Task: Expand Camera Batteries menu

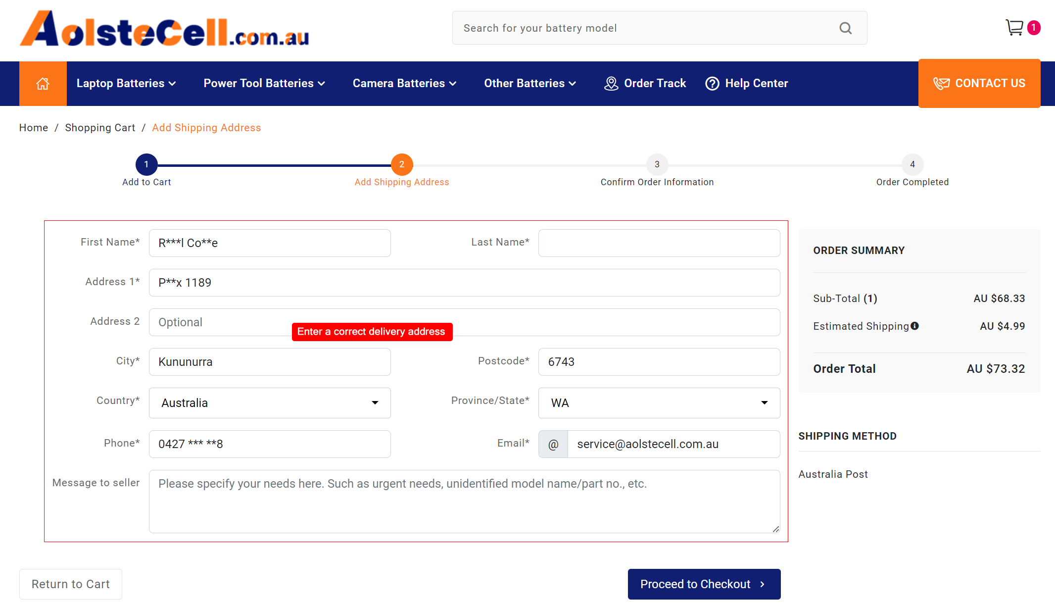Action: (x=404, y=84)
